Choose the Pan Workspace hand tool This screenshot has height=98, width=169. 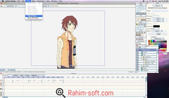137,43
